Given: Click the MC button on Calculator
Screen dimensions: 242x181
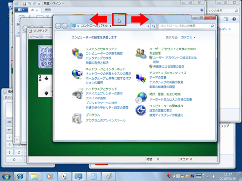Looking at the screenshot, I should click(x=9, y=122).
